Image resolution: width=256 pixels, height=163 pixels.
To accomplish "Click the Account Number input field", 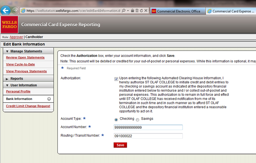I will point(148,127).
